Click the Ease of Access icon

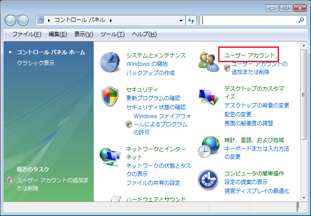208,180
